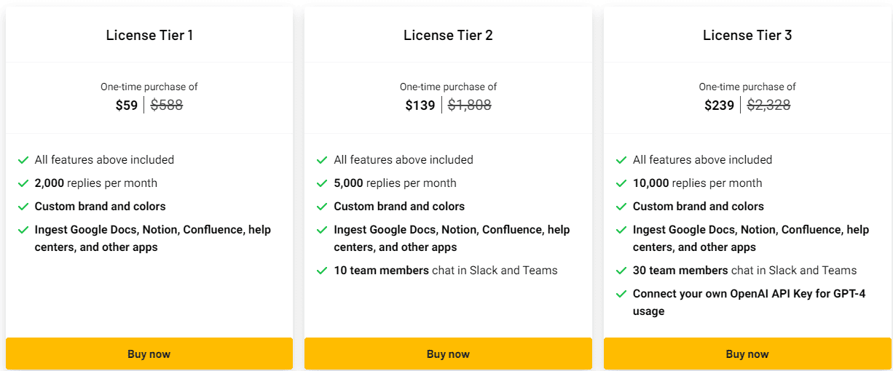Select the License Tier 2 heading
Screen dimensions: 893x371
448,35
